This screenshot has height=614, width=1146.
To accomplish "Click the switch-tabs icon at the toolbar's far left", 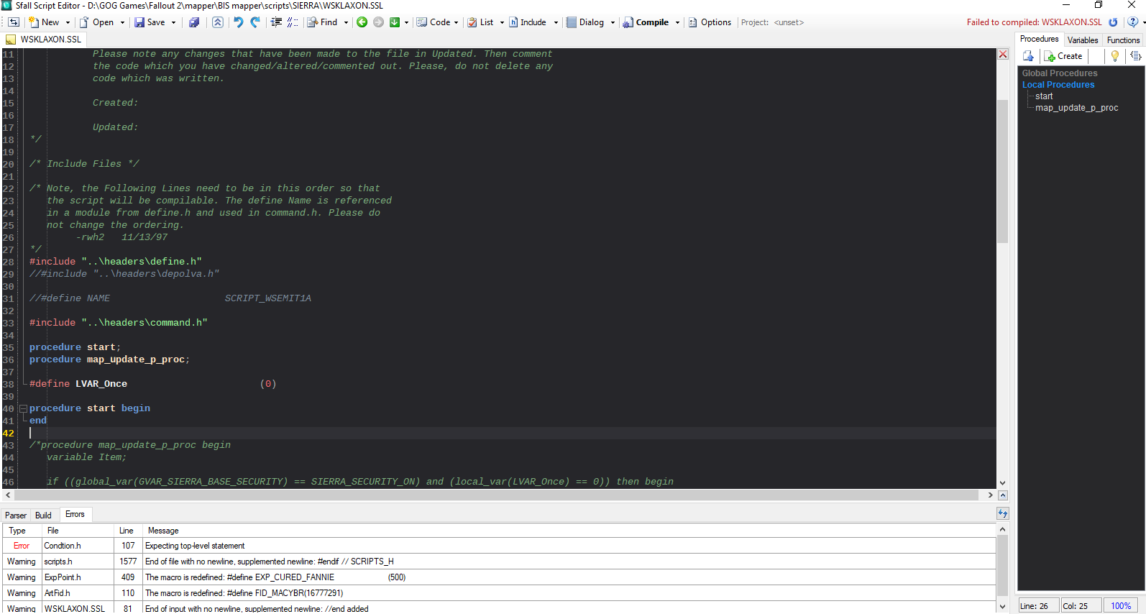I will click(x=13, y=22).
